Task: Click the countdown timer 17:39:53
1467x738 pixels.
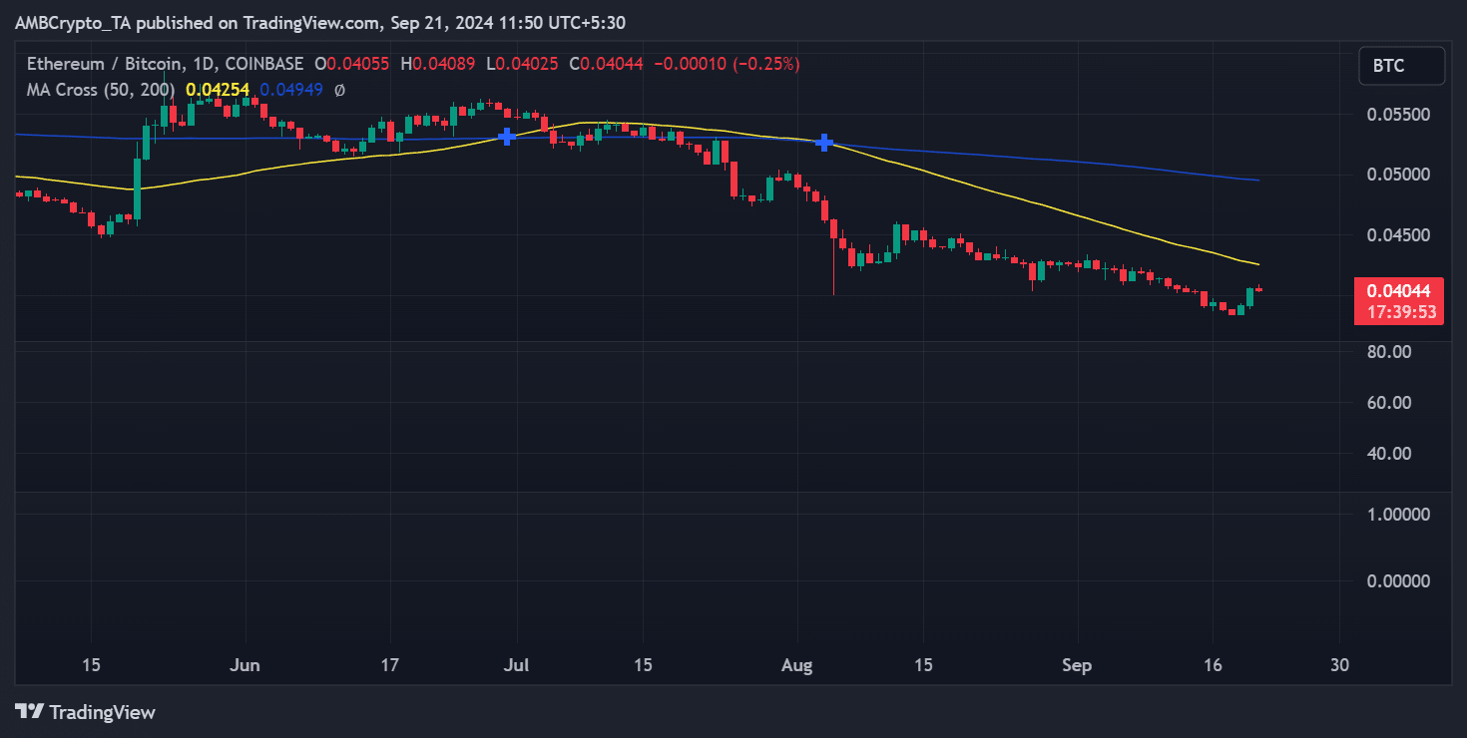Action: coord(1399,312)
